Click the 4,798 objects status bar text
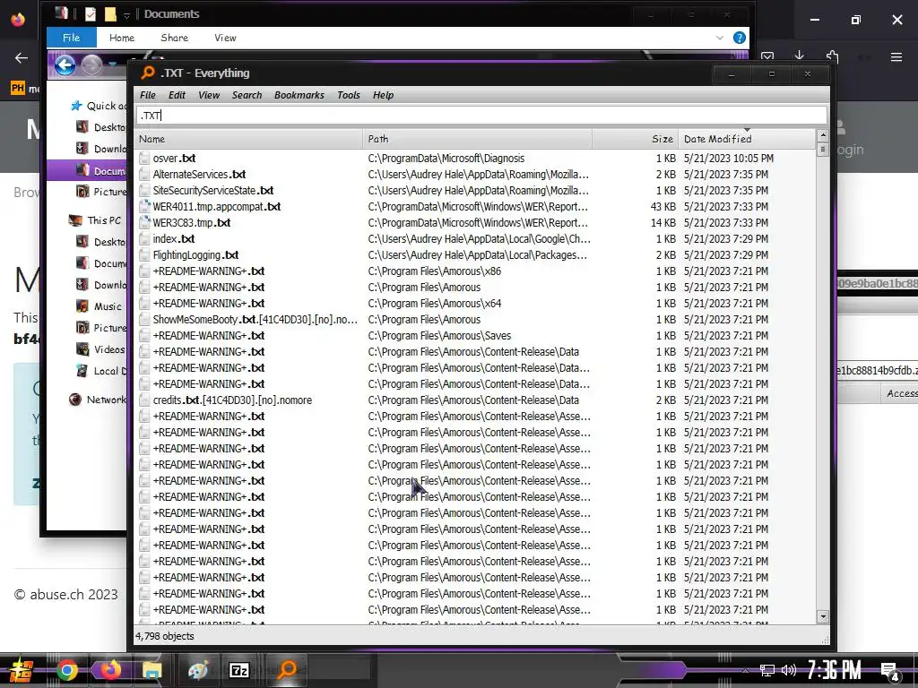The image size is (918, 688). click(x=165, y=636)
